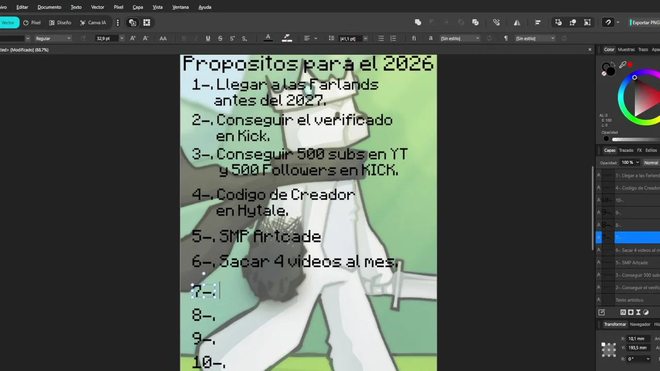
Task: Open the Documento menu
Action: (x=49, y=7)
